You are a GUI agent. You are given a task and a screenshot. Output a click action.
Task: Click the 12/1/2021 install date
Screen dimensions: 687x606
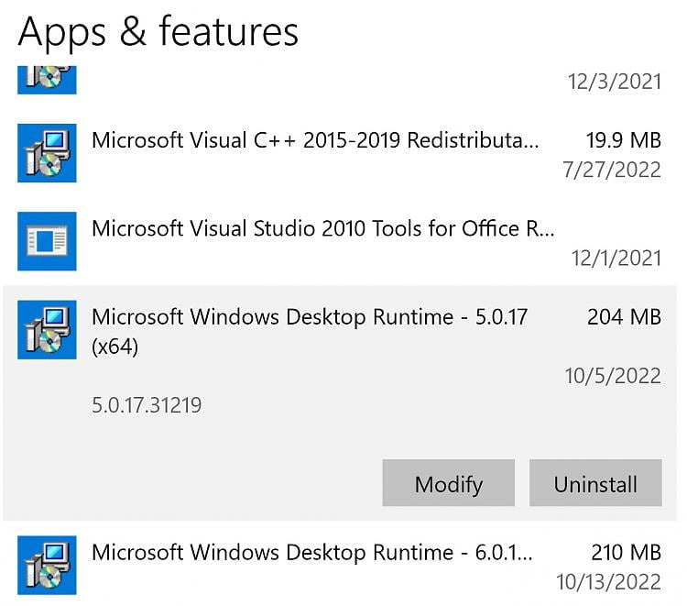click(x=616, y=258)
